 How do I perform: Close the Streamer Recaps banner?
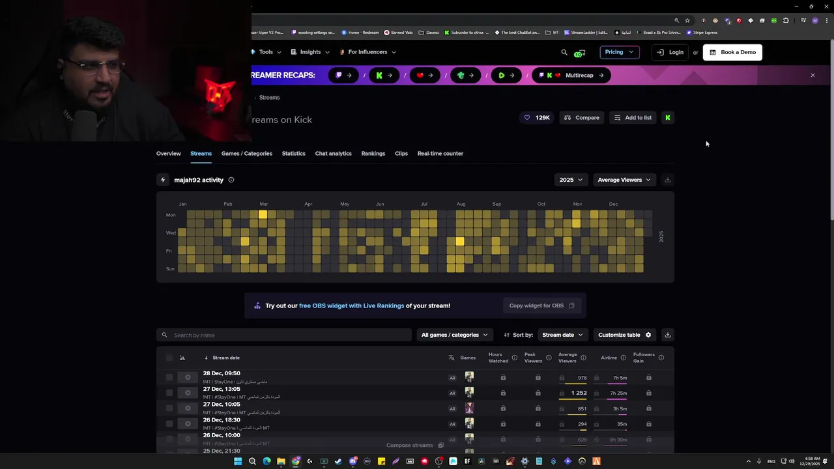(x=812, y=76)
